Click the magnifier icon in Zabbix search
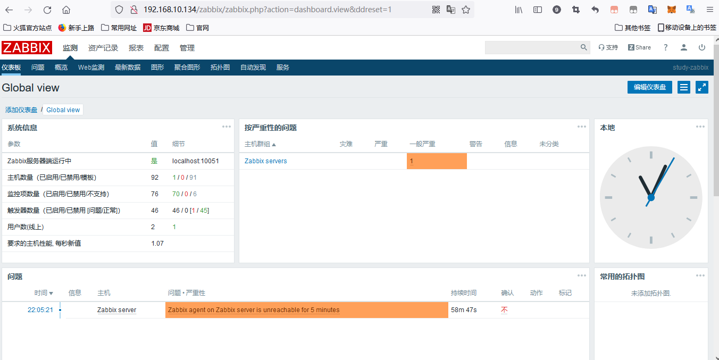 coord(583,47)
